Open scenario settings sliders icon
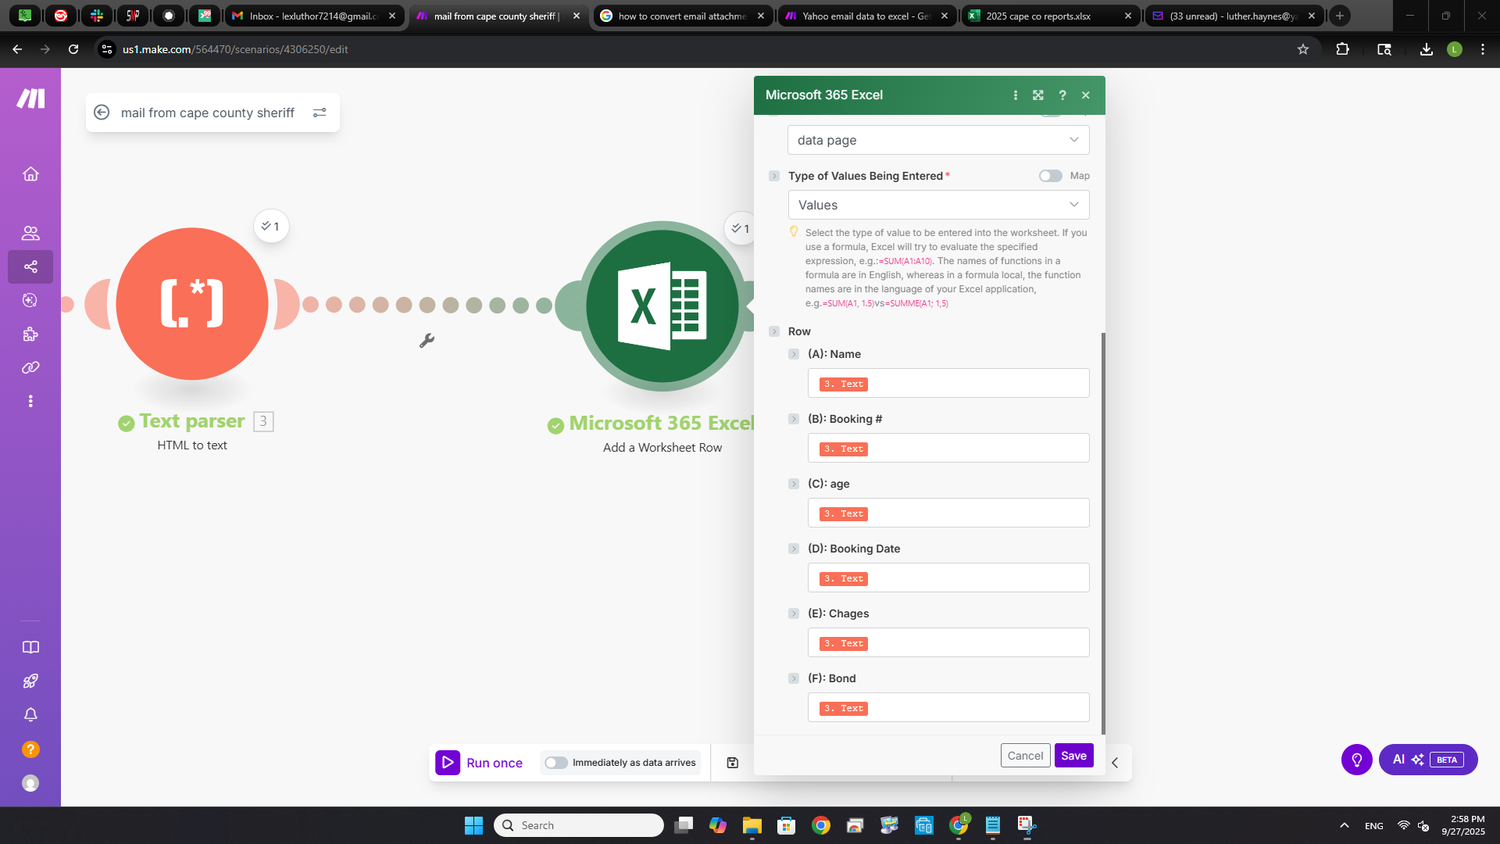The image size is (1500, 844). 320,113
